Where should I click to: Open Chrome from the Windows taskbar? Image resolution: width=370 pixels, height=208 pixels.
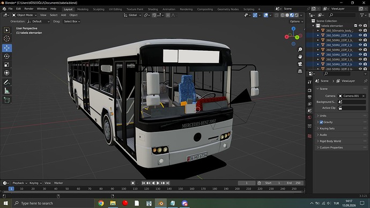point(101,203)
